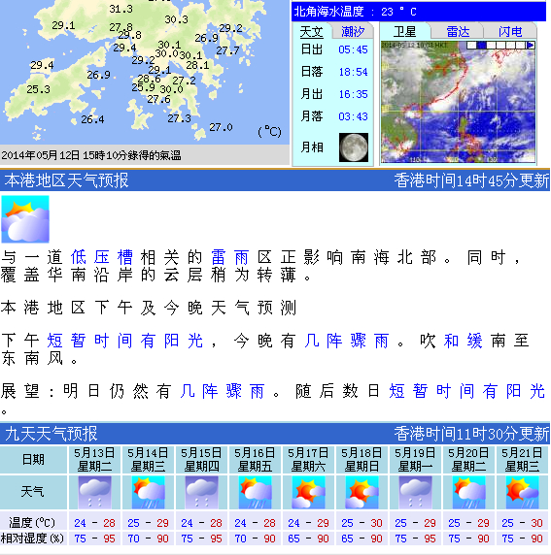Image resolution: width=551 pixels, height=555 pixels.
Task: Click the 本港地区下午及今晚天气预测 heading
Action: [149, 308]
